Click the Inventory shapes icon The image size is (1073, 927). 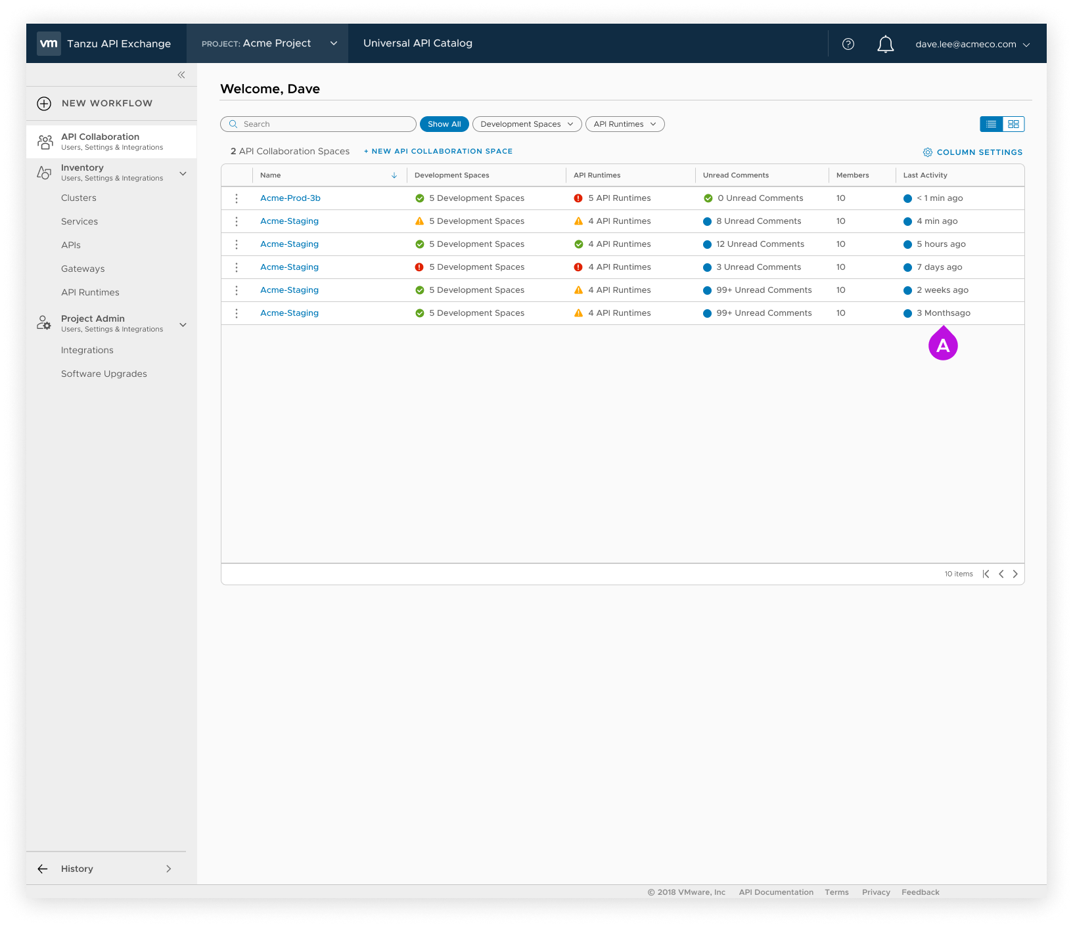[44, 173]
